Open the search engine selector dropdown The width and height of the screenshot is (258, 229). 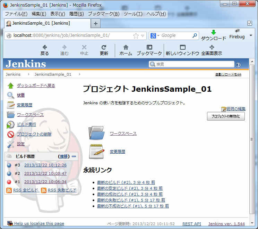click(158, 35)
